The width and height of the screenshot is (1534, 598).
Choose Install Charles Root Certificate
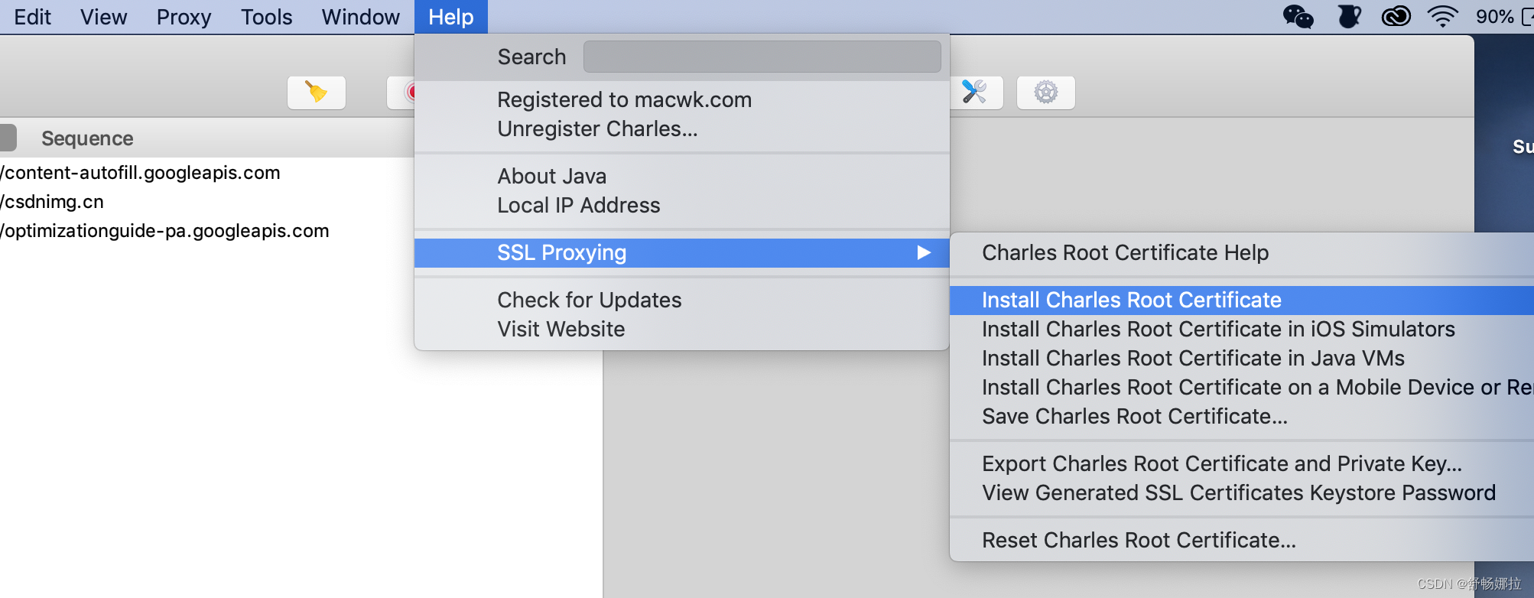coord(1242,301)
